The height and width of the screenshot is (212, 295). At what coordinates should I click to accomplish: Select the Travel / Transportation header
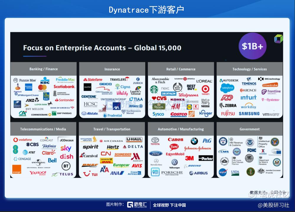click(112, 129)
